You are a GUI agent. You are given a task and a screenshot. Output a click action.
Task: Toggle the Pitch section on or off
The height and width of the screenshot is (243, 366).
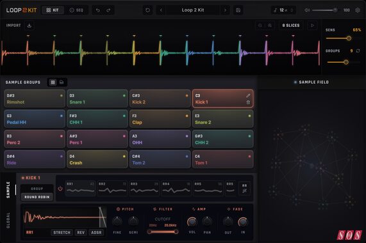point(118,209)
